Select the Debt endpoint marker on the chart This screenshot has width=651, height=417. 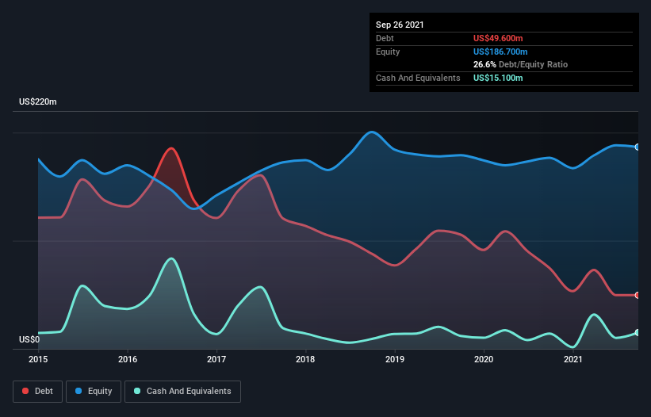[638, 296]
